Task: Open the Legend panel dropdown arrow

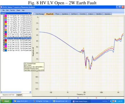Action: [x=28, y=13]
